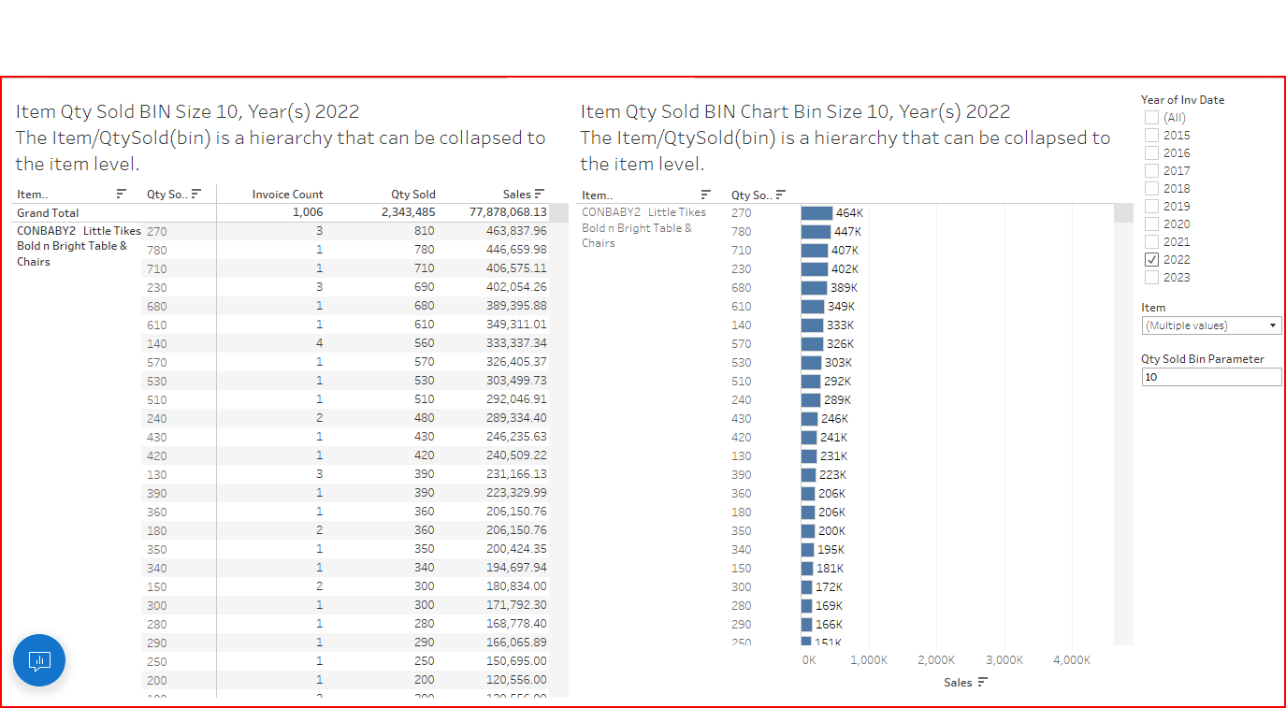Screen dimensions: 1286x708
Task: Select the Qty Sold Bin Parameter input field
Action: [x=1211, y=376]
